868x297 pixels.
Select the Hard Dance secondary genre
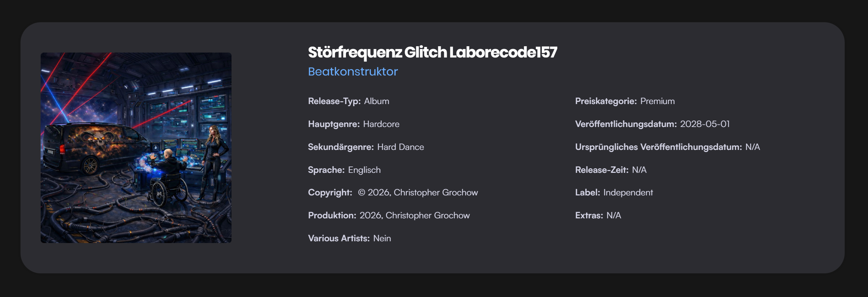(400, 147)
